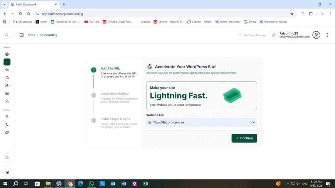Open the Chrome apps grid icon
Screen dimensions: 335x188
pyautogui.click(x=4, y=22)
